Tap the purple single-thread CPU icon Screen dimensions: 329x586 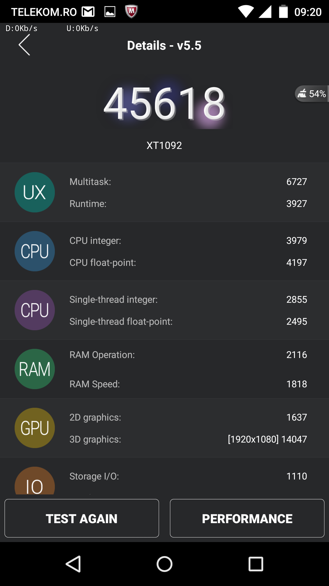point(35,310)
